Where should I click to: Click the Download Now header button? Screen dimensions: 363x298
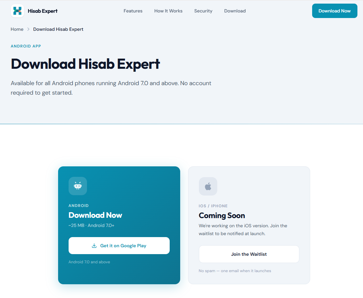(x=334, y=11)
